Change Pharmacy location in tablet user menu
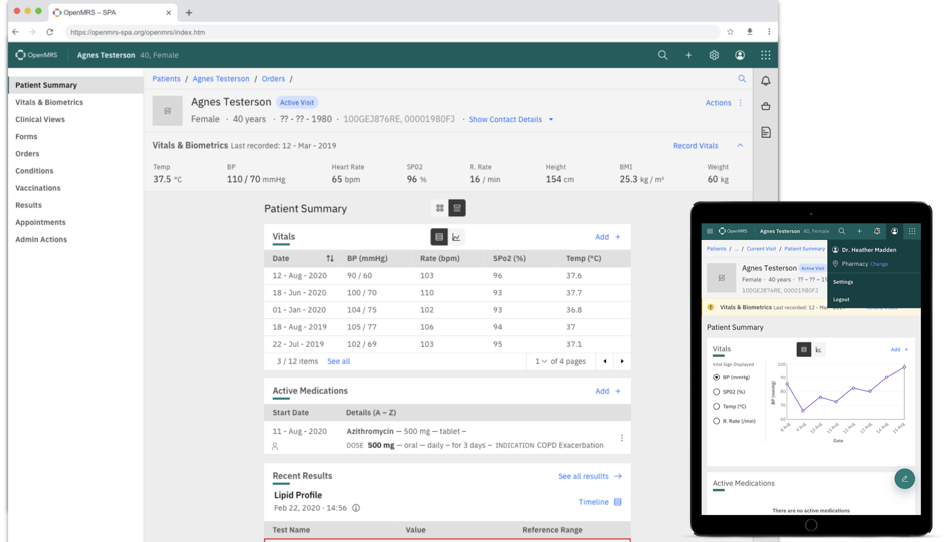Image resolution: width=950 pixels, height=542 pixels. [x=878, y=264]
